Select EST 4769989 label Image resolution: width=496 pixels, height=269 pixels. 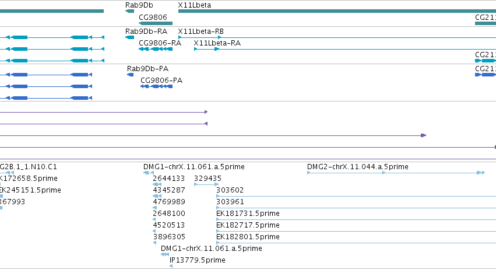pyautogui.click(x=169, y=202)
